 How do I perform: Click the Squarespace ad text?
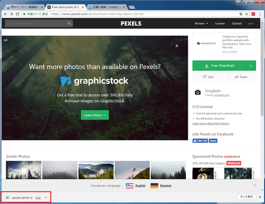[236, 42]
